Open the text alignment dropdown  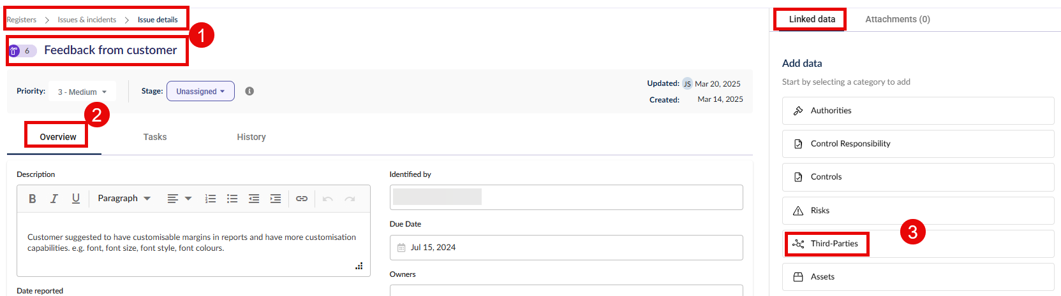(179, 199)
